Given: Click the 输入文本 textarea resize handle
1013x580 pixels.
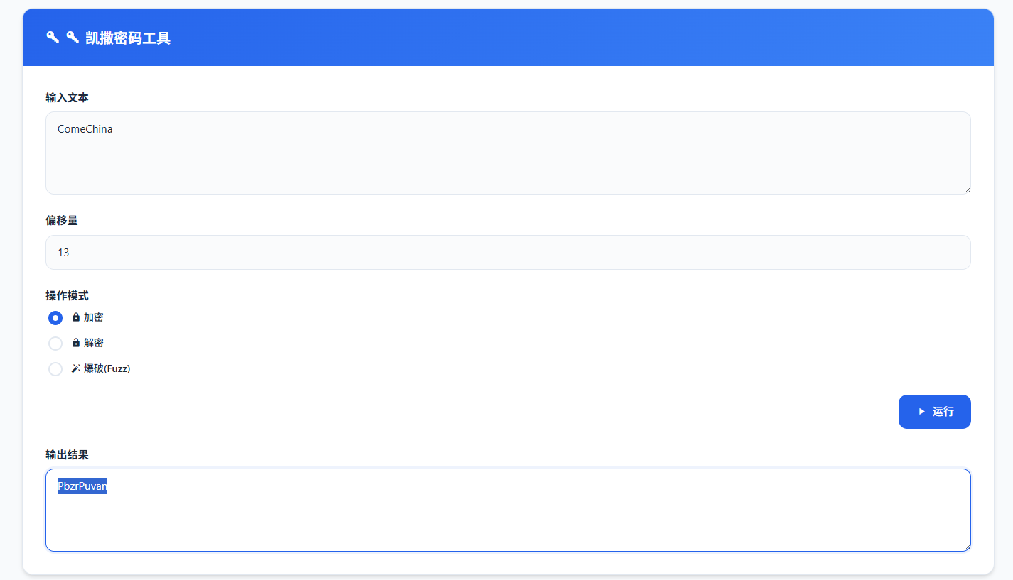Looking at the screenshot, I should (x=966, y=190).
